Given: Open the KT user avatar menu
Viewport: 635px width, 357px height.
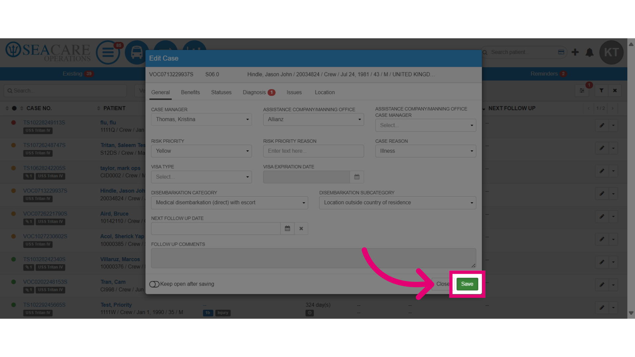Looking at the screenshot, I should 611,52.
